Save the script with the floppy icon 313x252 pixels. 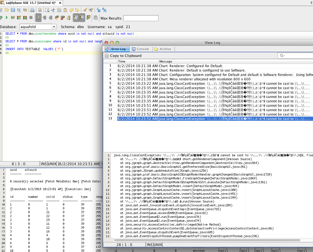[13, 10]
